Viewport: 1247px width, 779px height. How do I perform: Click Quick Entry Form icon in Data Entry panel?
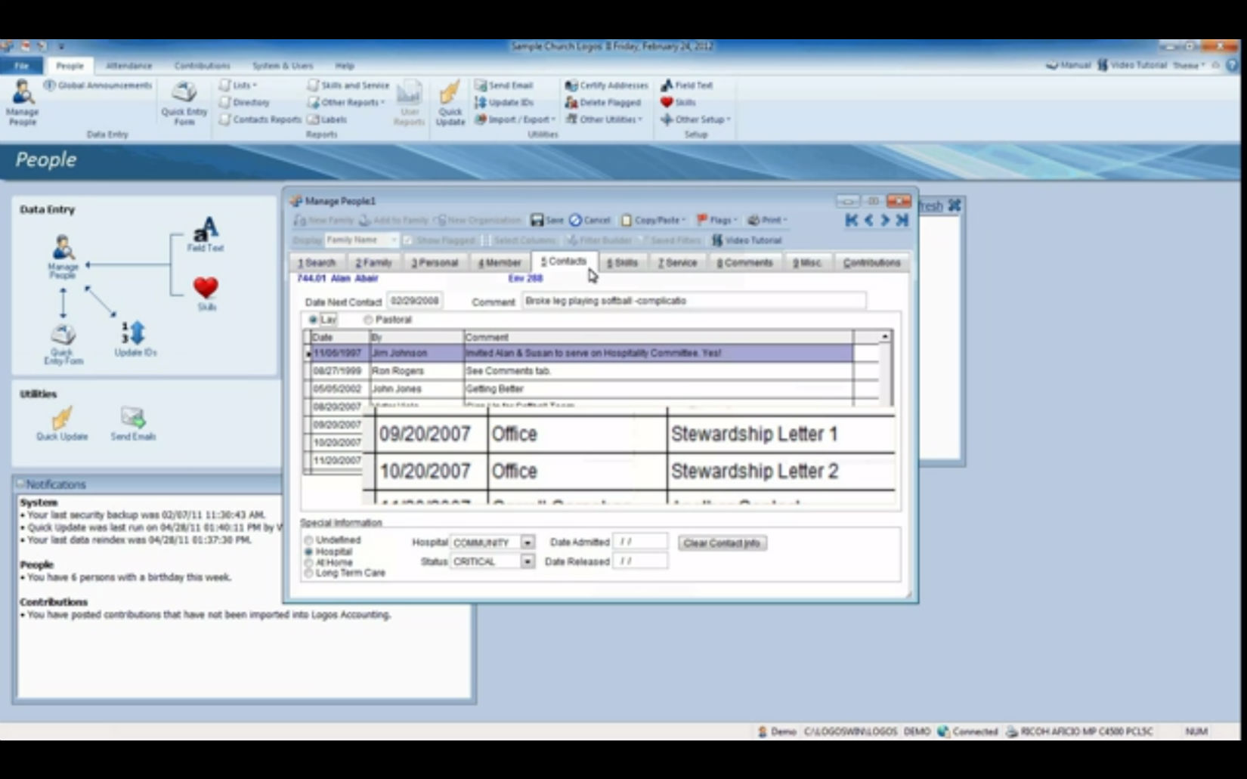(x=63, y=345)
